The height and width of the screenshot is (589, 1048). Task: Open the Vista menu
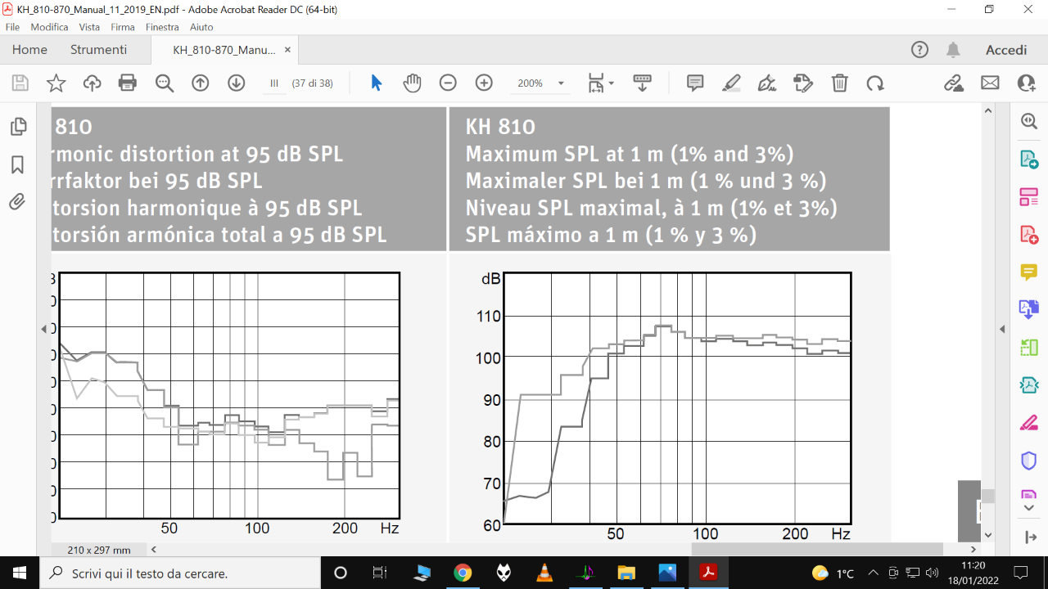tap(89, 27)
